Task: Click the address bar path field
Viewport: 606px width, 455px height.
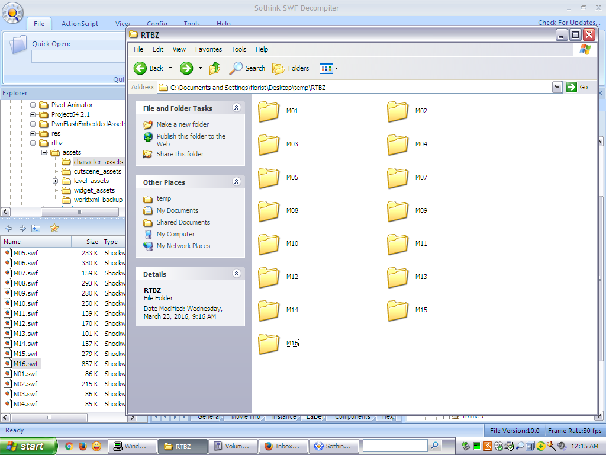Action: click(356, 88)
